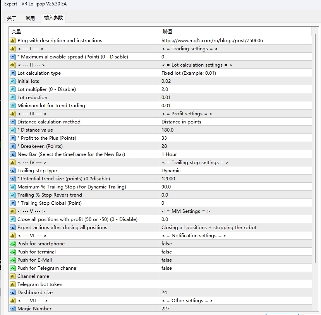Image resolution: width=321 pixels, height=315 pixels.
Task: Click the parameter list vertical scrollbar
Action: (315, 148)
